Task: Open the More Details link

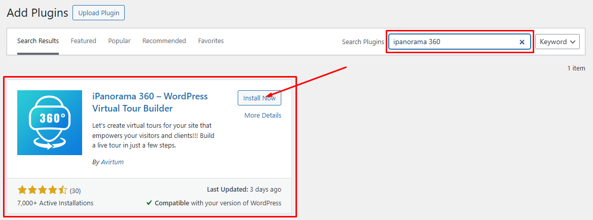Action: pos(263,115)
